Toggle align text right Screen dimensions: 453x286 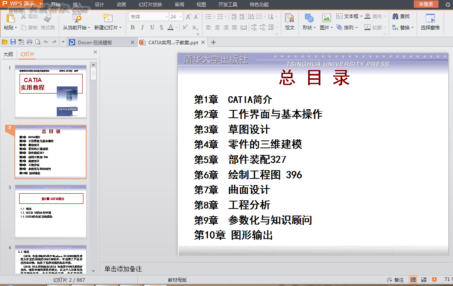(x=226, y=27)
